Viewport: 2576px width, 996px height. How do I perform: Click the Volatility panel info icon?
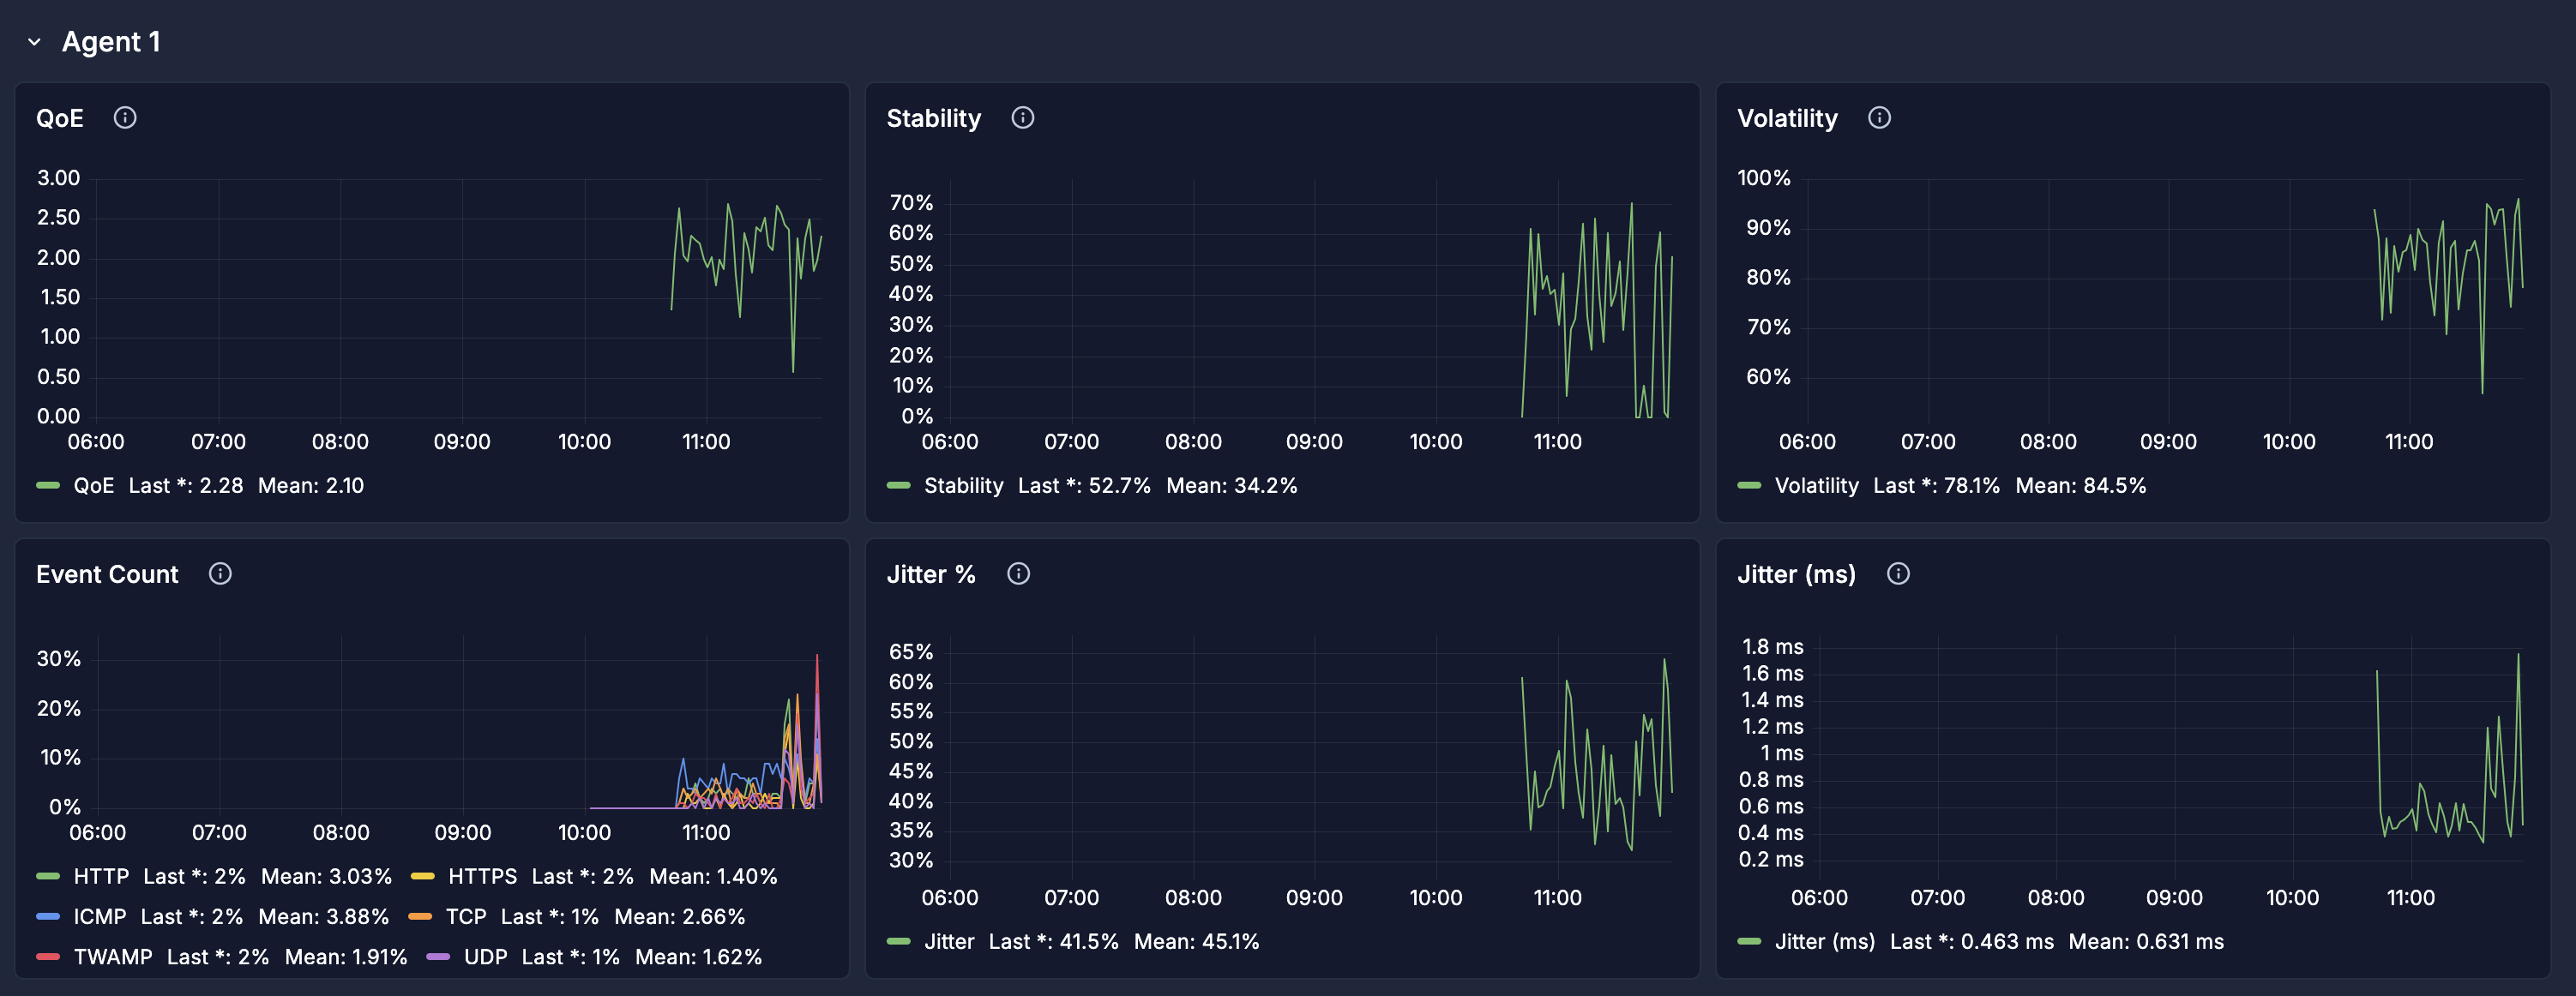[1879, 118]
